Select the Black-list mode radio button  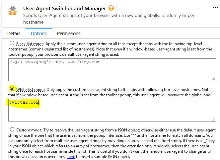(x=12, y=43)
